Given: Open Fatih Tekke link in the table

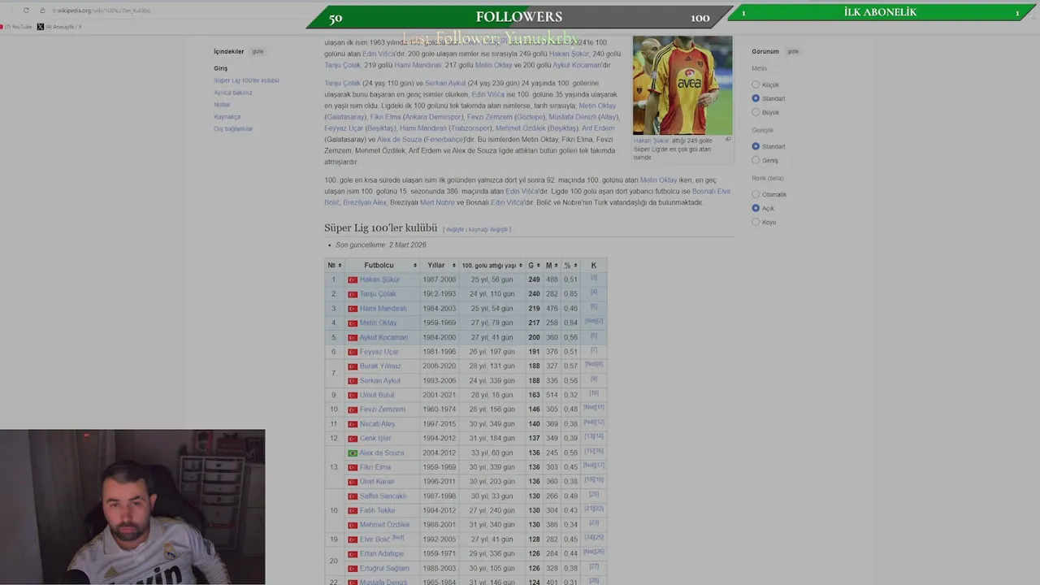Looking at the screenshot, I should point(378,511).
